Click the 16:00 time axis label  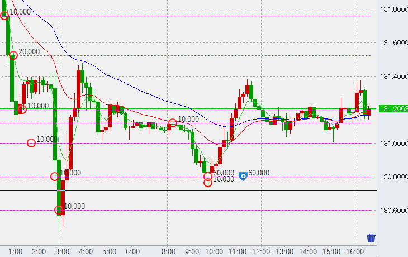(x=355, y=251)
